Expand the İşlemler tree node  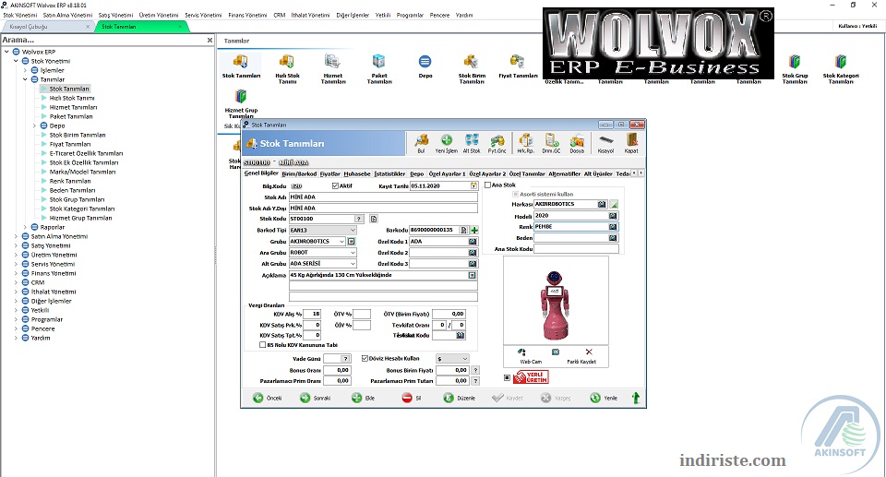coord(25,71)
